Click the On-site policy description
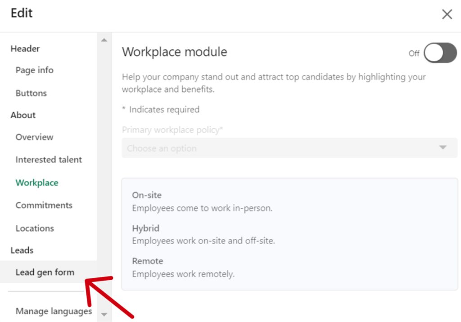Viewport: 461px width, 322px height. (202, 208)
